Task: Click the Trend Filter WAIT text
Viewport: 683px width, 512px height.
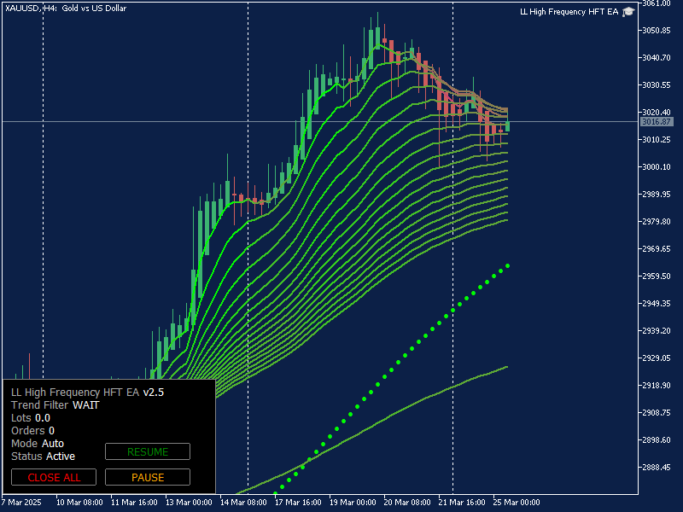Action: [x=55, y=404]
